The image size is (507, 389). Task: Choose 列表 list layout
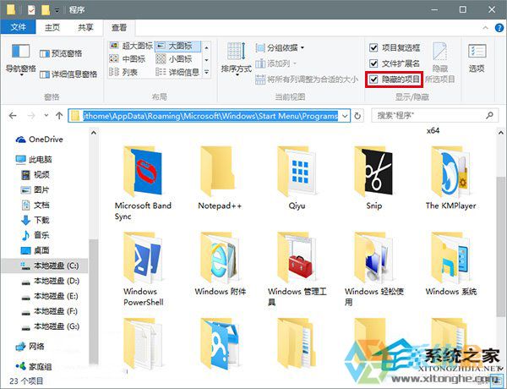[x=123, y=72]
